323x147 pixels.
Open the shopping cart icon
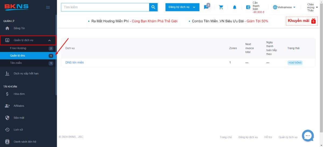coord(221,7)
